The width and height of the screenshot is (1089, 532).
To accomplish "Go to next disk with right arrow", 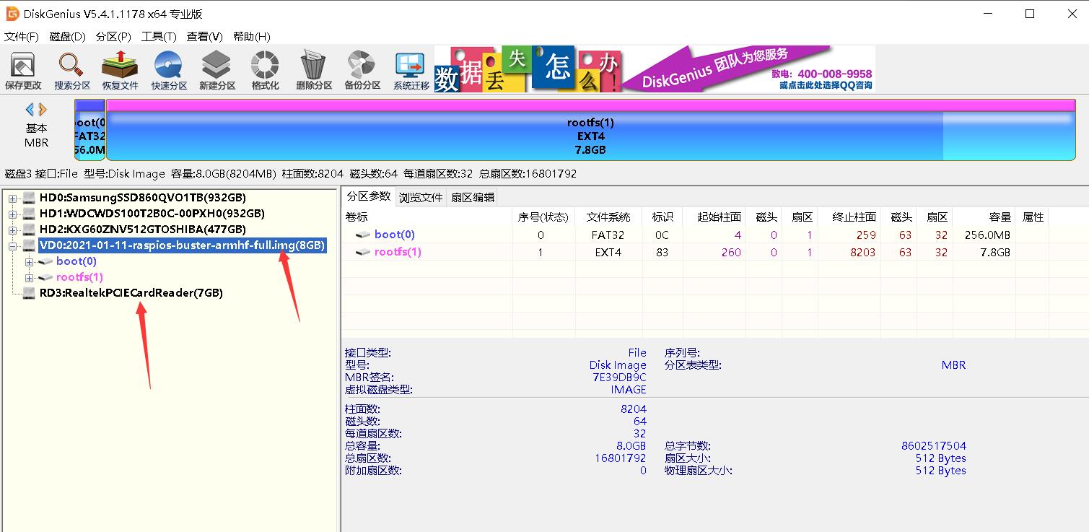I will (x=43, y=110).
